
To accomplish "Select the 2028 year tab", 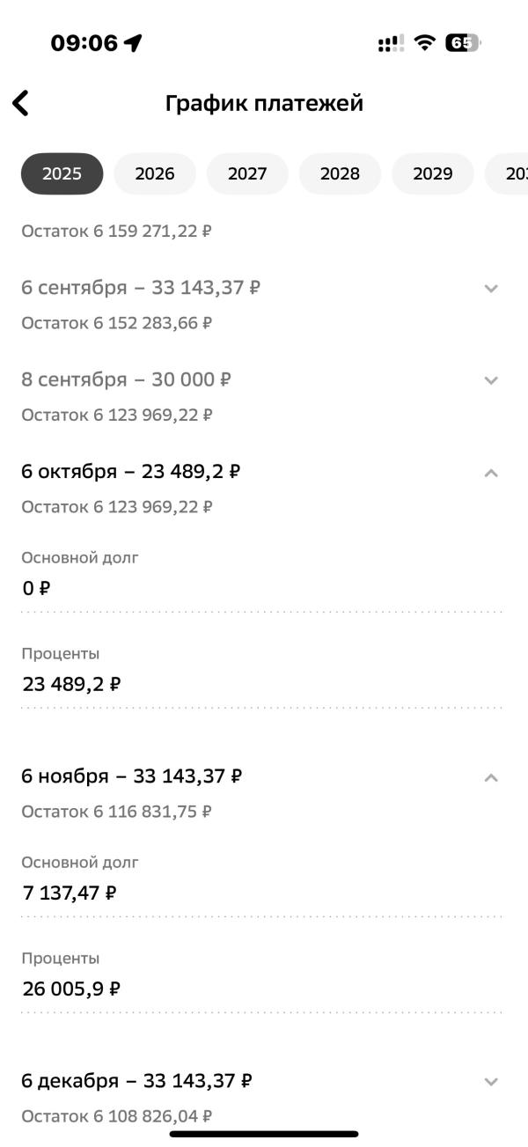I will [340, 173].
